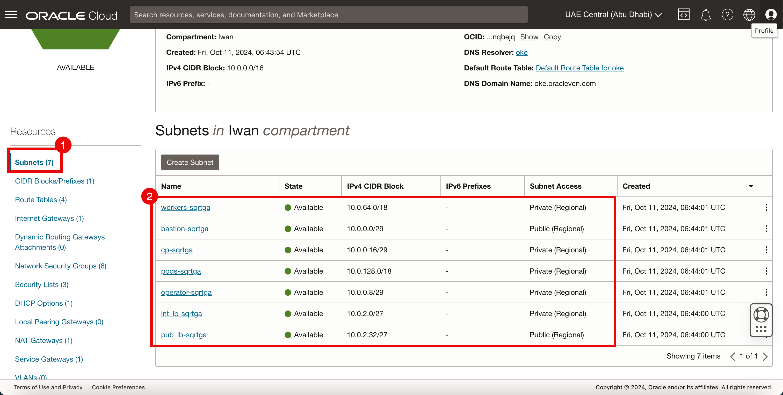The height and width of the screenshot is (395, 783).
Task: Open the floating support lifebuoy widget
Action: pyautogui.click(x=761, y=315)
